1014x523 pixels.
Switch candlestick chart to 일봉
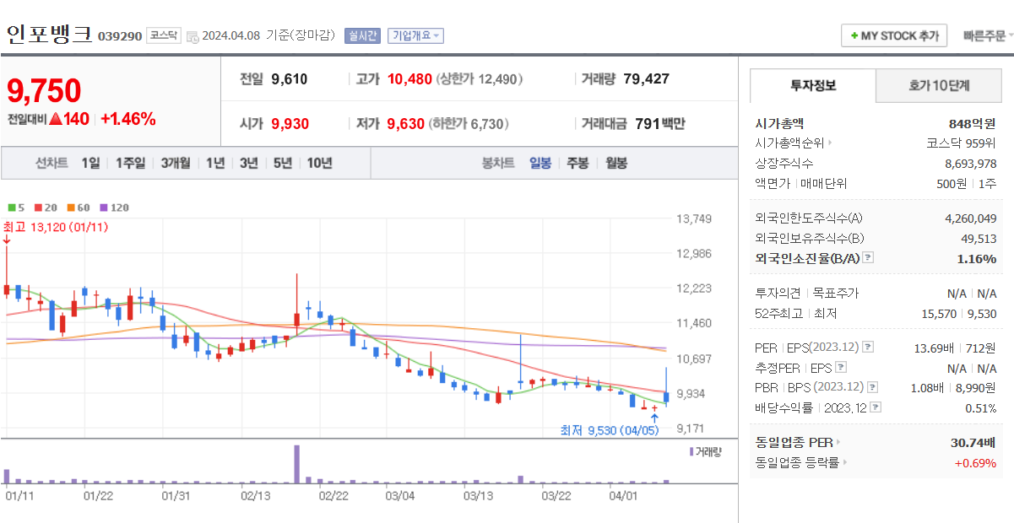pyautogui.click(x=540, y=164)
